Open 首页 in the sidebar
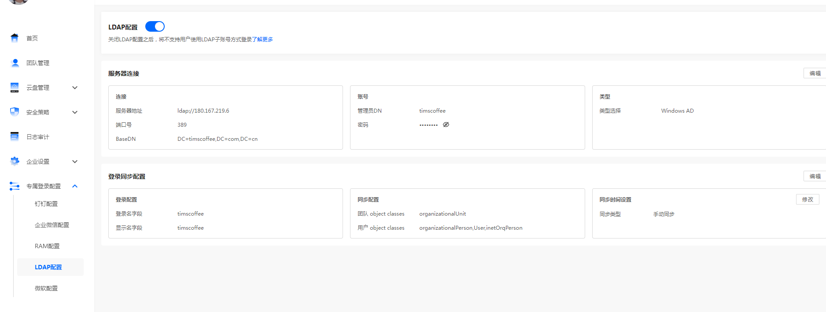The width and height of the screenshot is (826, 312). [32, 38]
